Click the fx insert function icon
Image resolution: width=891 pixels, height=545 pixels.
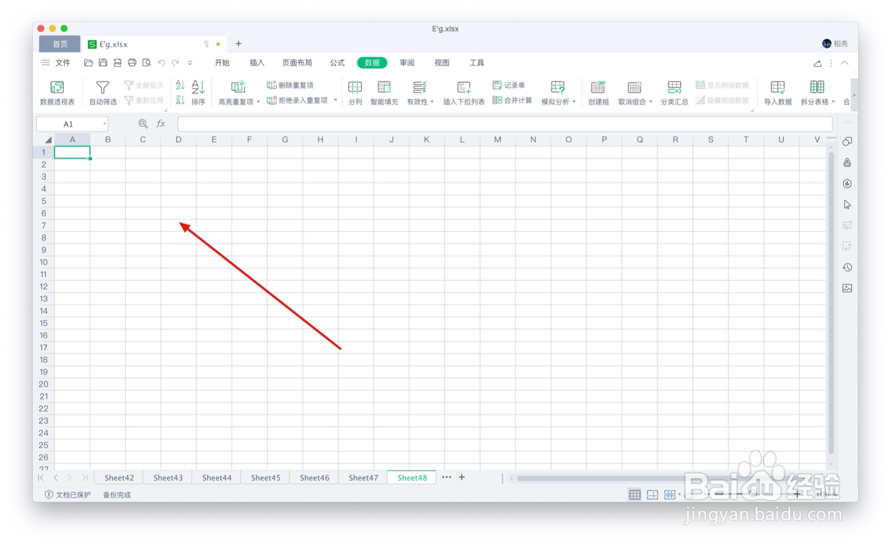(160, 124)
